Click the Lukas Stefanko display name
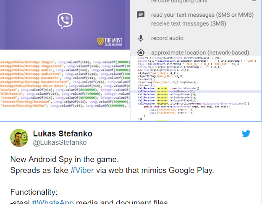The width and height of the screenshot is (262, 204). click(63, 133)
